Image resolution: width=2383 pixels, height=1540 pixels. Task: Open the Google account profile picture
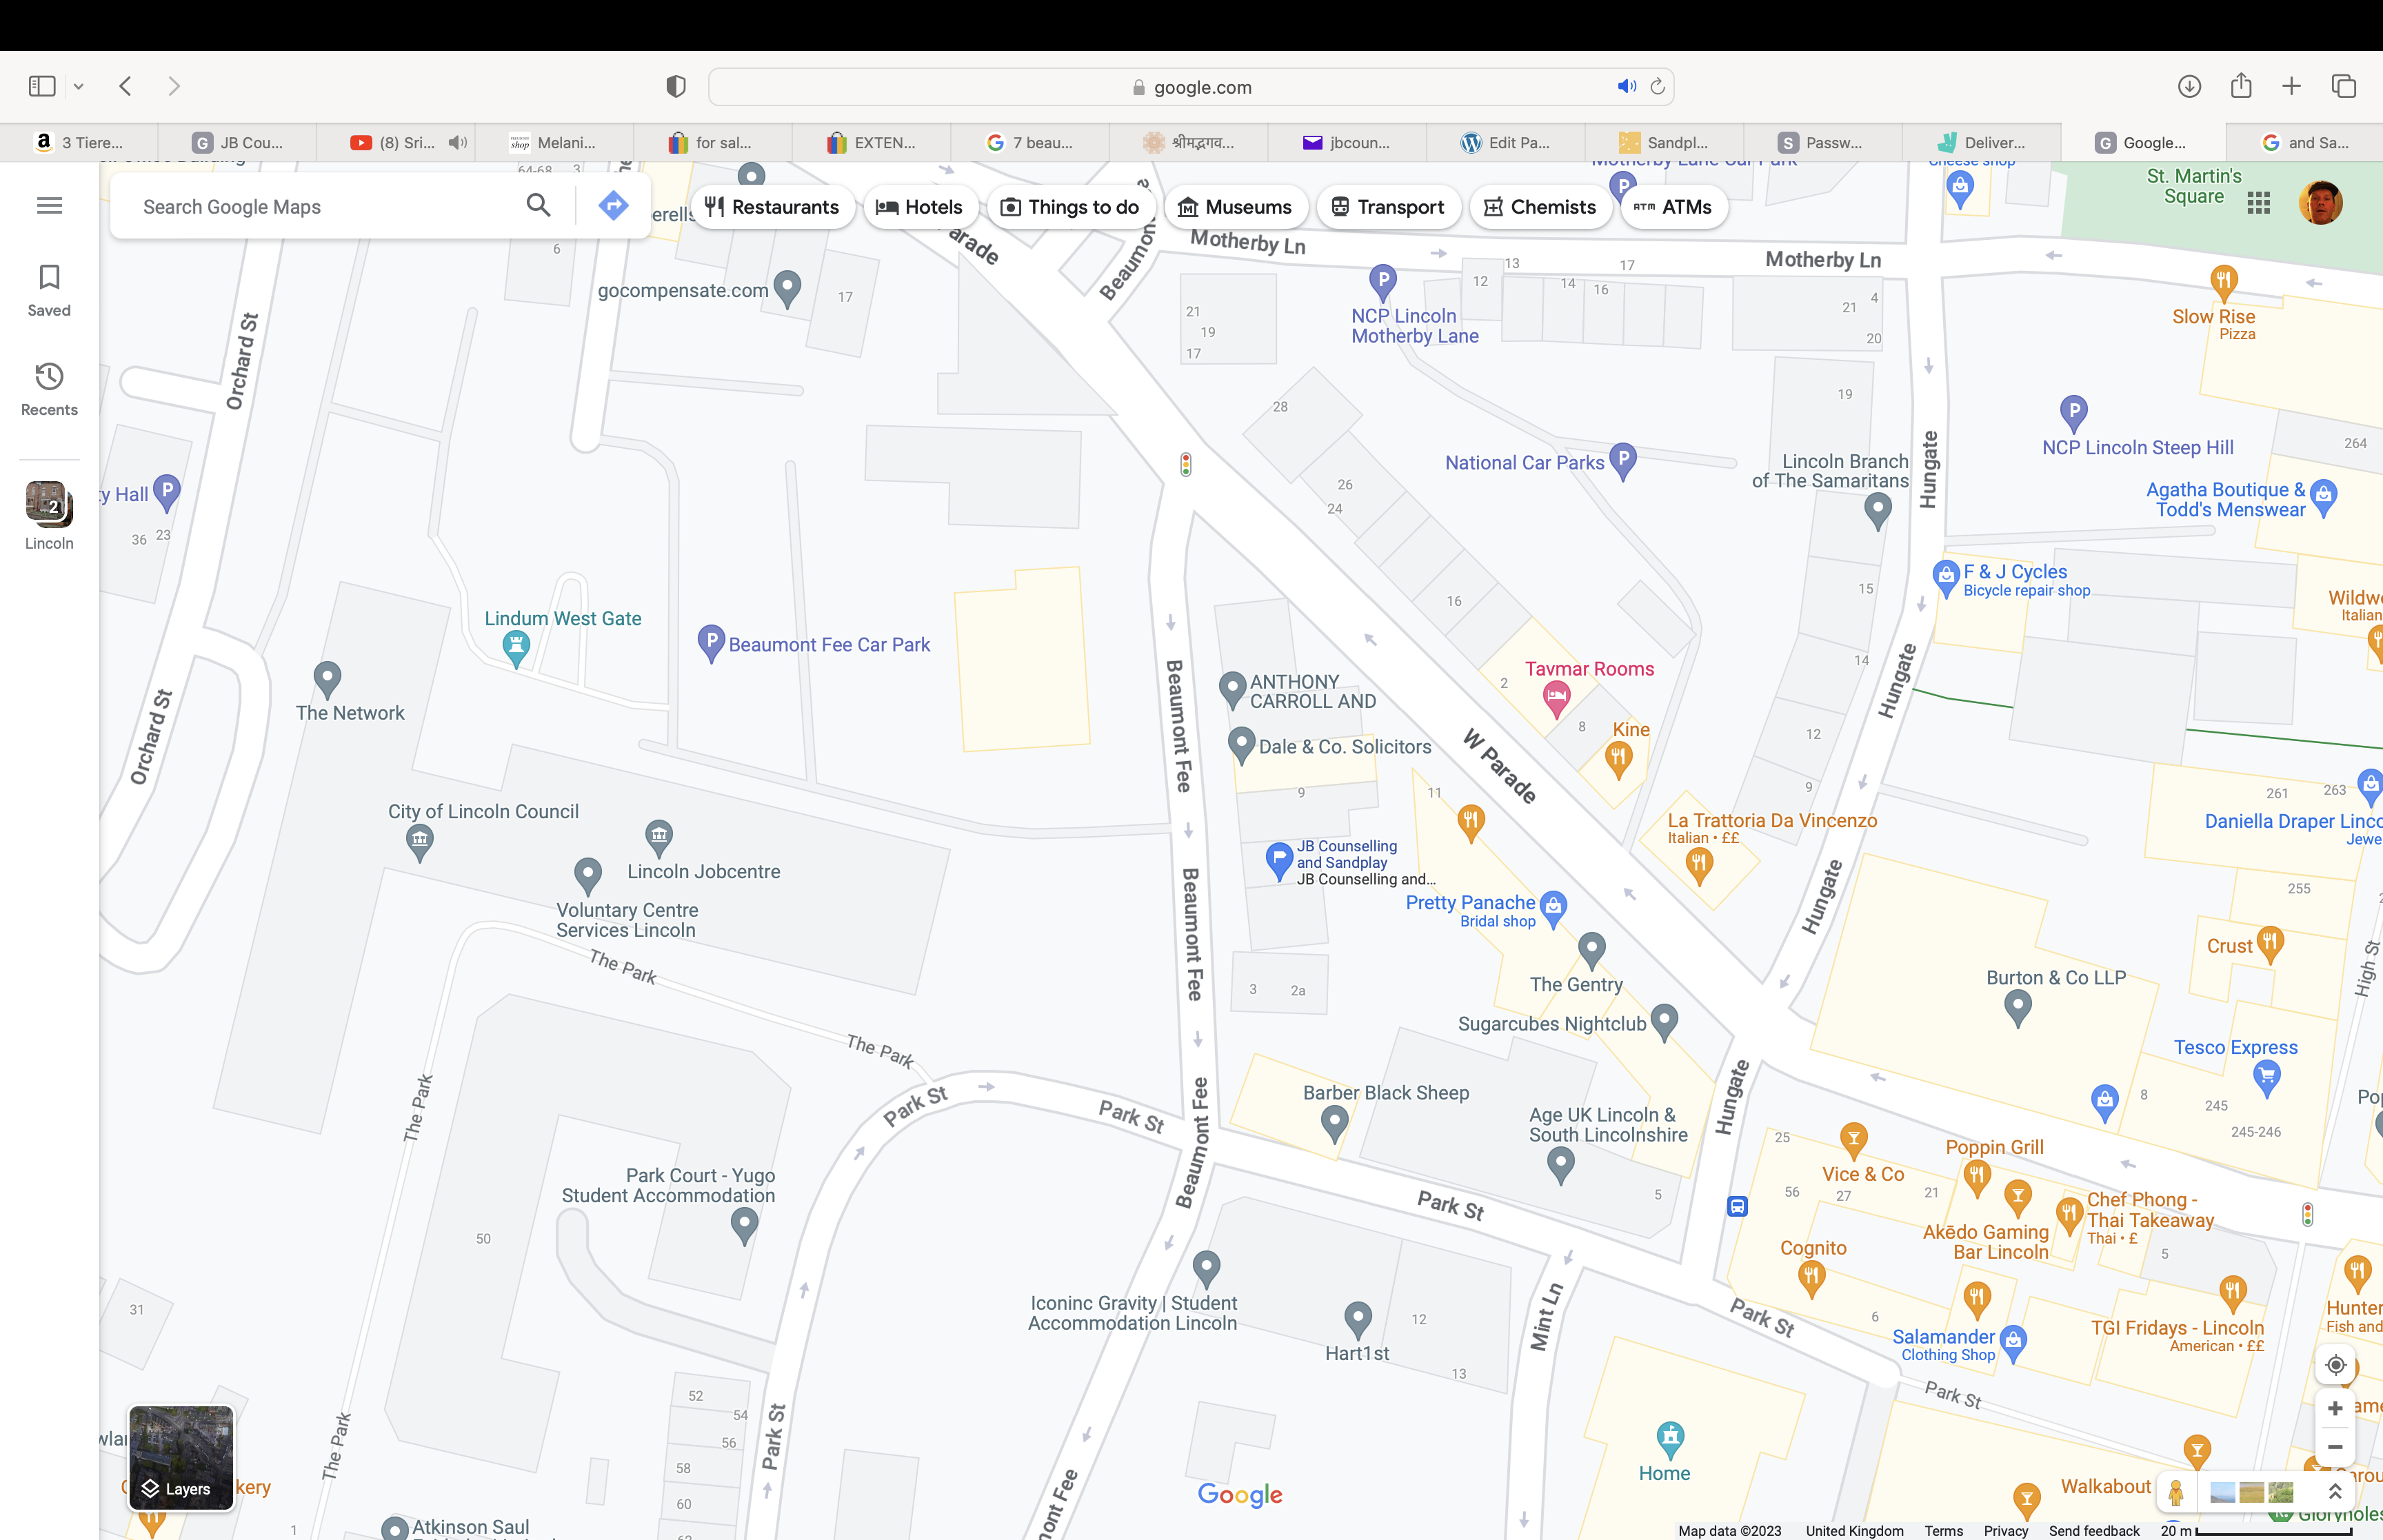tap(2320, 203)
